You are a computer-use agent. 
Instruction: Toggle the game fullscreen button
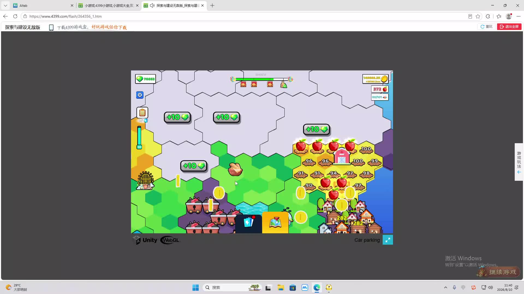click(x=388, y=240)
